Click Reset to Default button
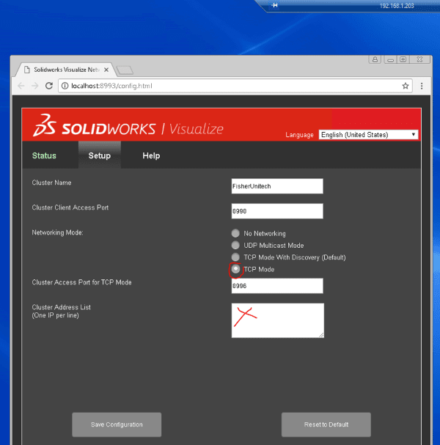This screenshot has height=445, width=440. tap(326, 424)
